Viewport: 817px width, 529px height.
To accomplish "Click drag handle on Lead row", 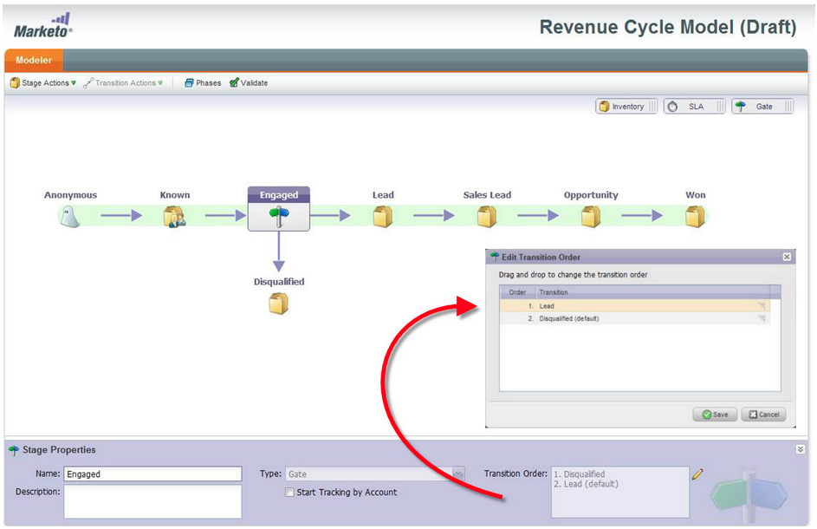I will [762, 306].
